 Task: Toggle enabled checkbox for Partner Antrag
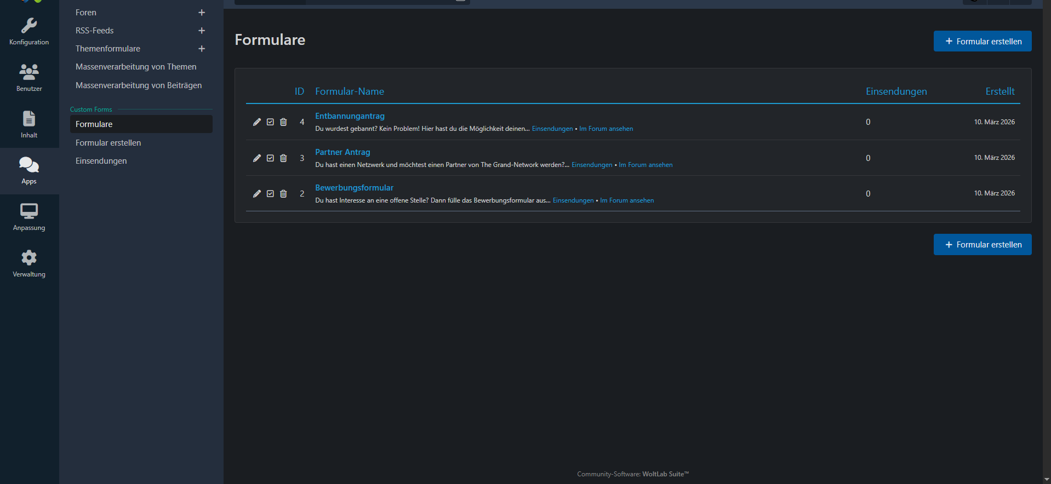pyautogui.click(x=270, y=158)
